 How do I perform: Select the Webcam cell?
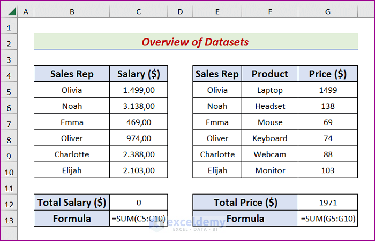pos(270,154)
